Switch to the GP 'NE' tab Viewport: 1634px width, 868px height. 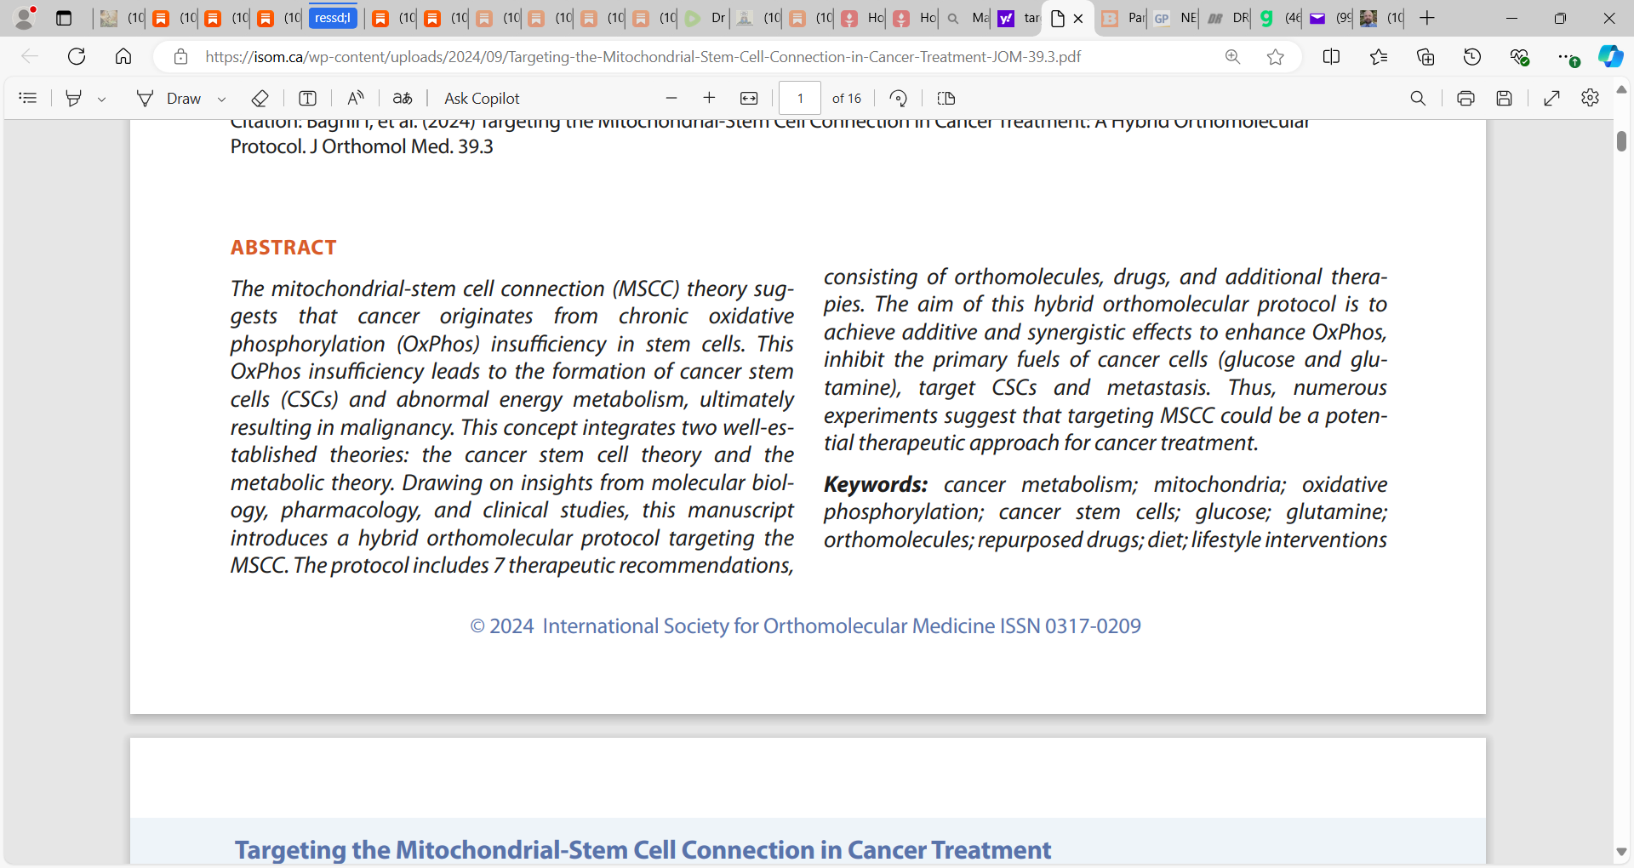[1174, 18]
